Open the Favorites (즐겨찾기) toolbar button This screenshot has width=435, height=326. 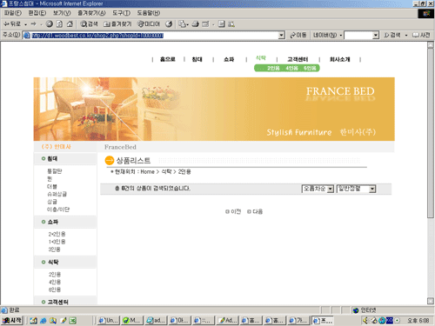[x=117, y=24]
